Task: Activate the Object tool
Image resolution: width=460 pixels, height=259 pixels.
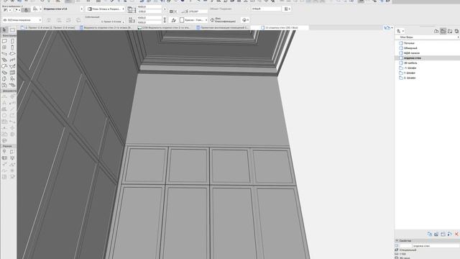Action: [x=12, y=79]
